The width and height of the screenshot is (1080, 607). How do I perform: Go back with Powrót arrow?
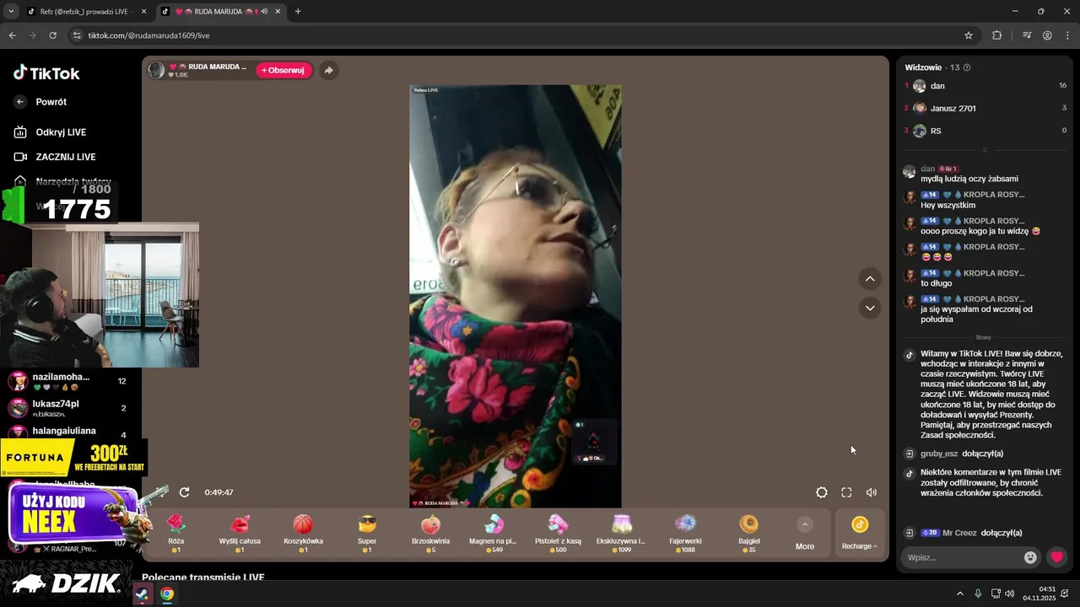click(x=21, y=102)
